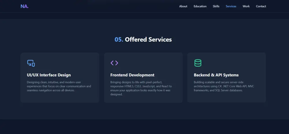Click the description starting 'Bringing designs to life'

(x=141, y=88)
